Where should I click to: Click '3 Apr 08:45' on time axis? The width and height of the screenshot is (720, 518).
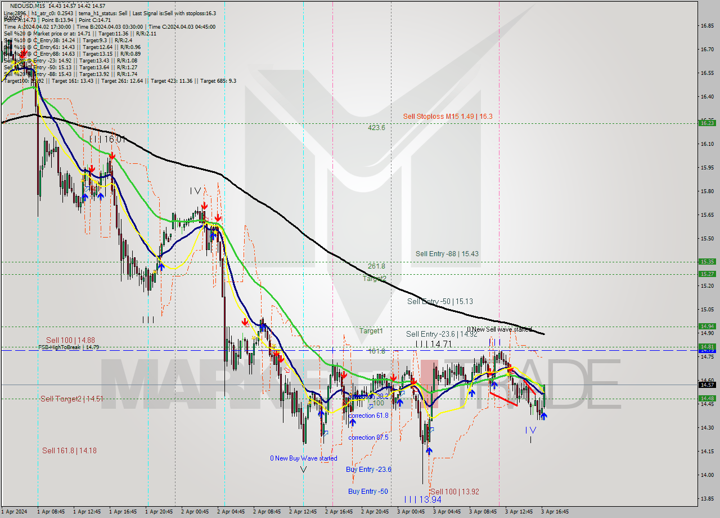(483, 512)
